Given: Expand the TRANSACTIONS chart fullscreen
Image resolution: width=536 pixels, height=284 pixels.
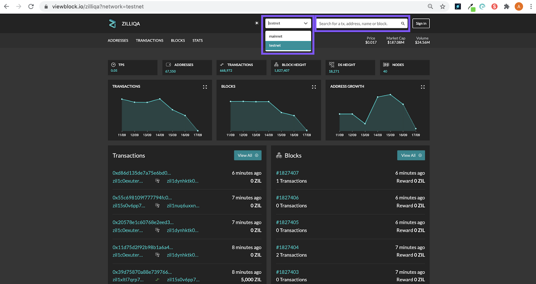Looking at the screenshot, I should [x=205, y=87].
